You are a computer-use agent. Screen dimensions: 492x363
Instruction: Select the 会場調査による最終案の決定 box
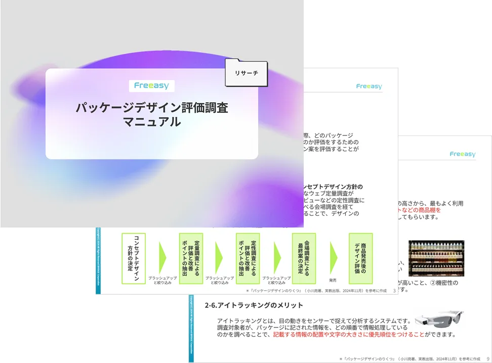click(x=304, y=258)
